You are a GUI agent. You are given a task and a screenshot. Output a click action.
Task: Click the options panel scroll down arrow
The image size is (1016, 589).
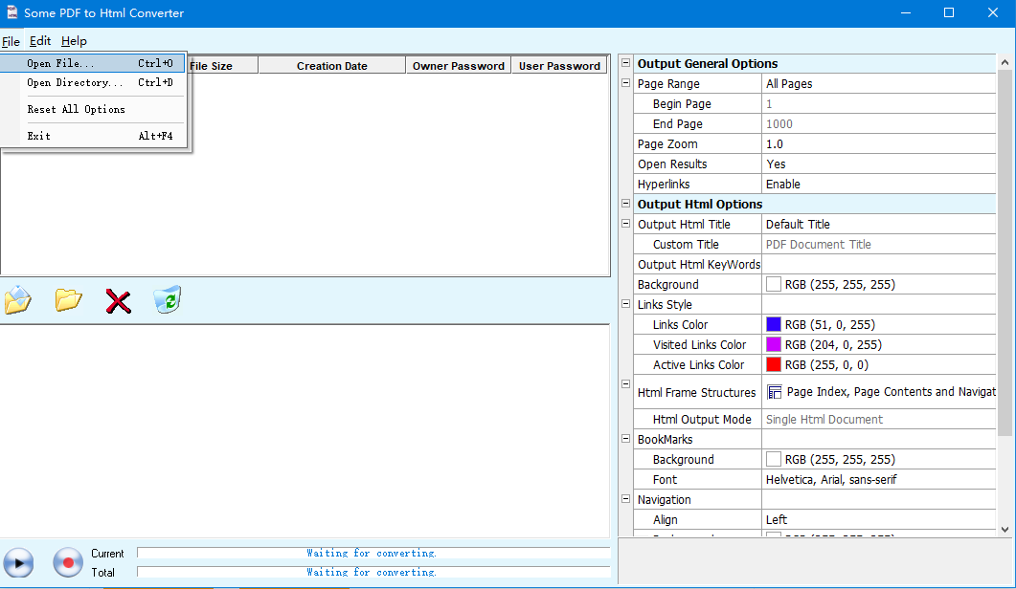click(1005, 529)
